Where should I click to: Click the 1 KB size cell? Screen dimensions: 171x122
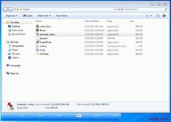(x=140, y=46)
